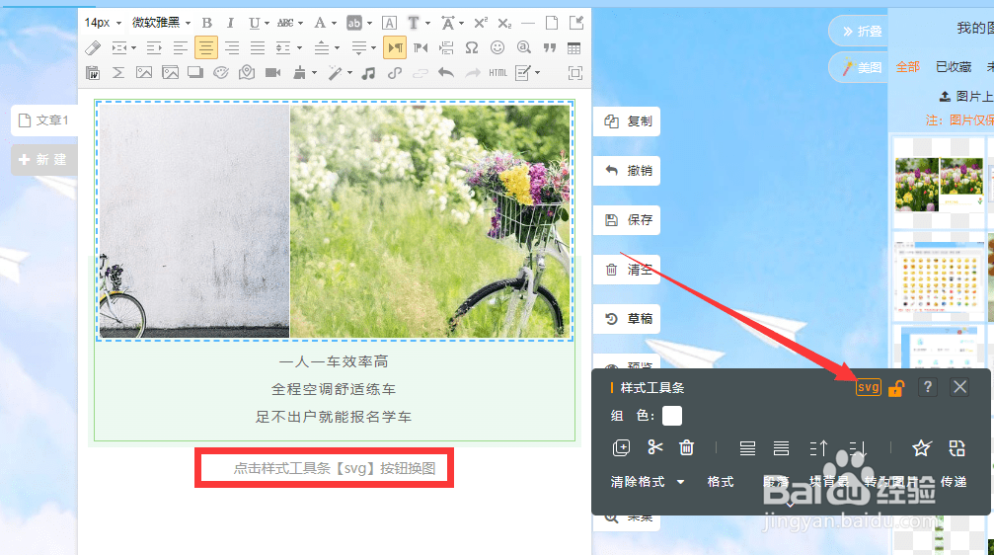Expand strikethrough ABC dropdown arrow
The height and width of the screenshot is (555, 994).
pyautogui.click(x=300, y=23)
